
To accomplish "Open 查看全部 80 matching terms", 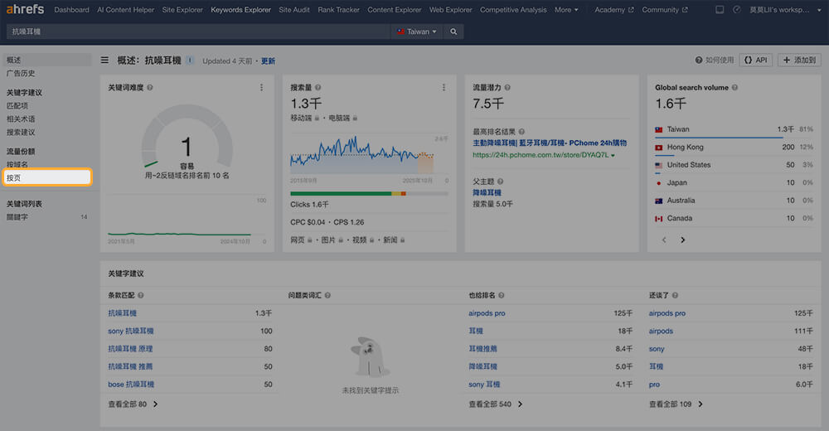I will pyautogui.click(x=133, y=404).
